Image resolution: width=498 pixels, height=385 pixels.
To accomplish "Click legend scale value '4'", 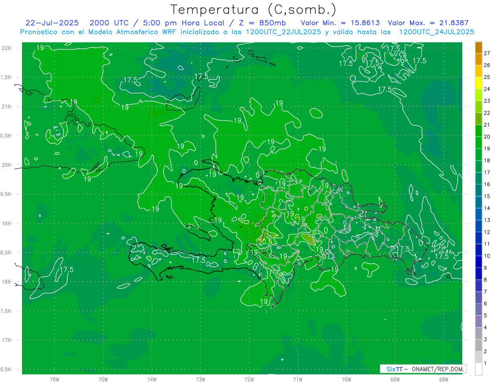I will 486,328.
